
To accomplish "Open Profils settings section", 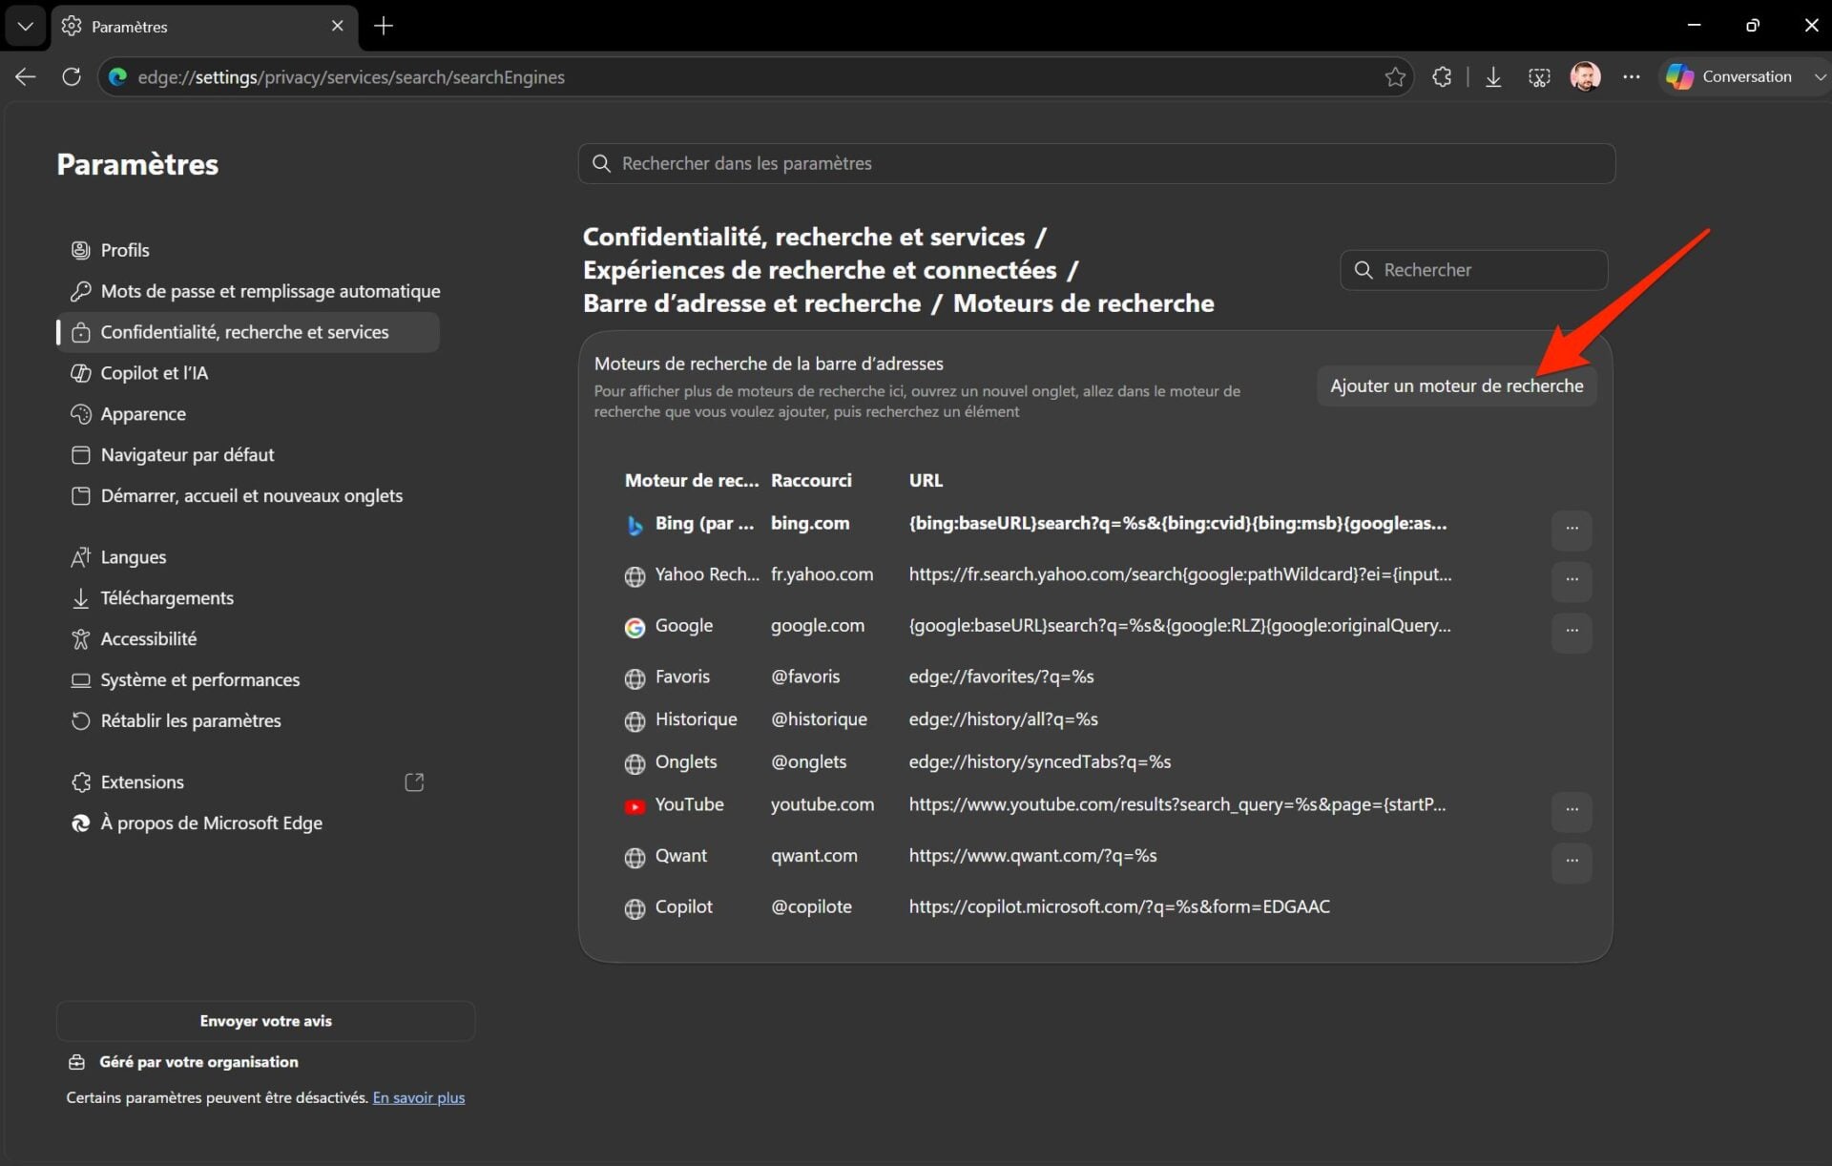I will click(248, 250).
